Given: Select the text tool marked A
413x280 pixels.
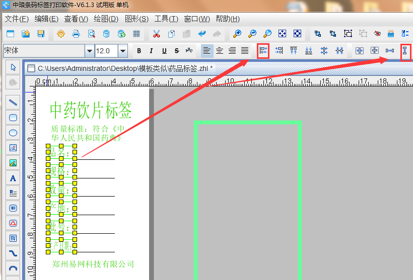Looking at the screenshot, I should (x=13, y=178).
